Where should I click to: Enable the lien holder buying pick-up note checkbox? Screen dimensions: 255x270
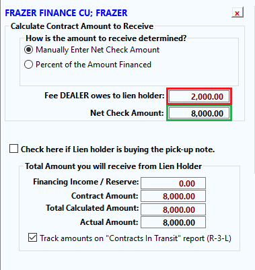pyautogui.click(x=13, y=149)
